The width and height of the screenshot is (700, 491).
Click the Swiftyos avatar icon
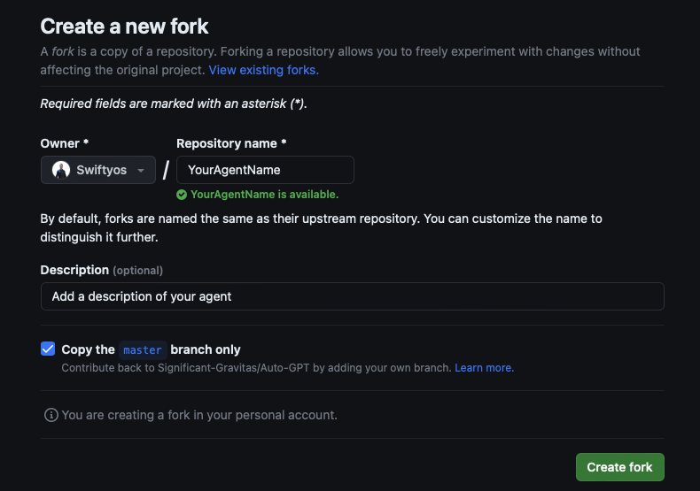pos(61,170)
